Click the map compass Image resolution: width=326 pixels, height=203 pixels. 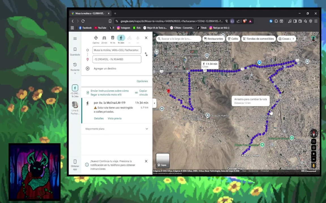coord(314,133)
